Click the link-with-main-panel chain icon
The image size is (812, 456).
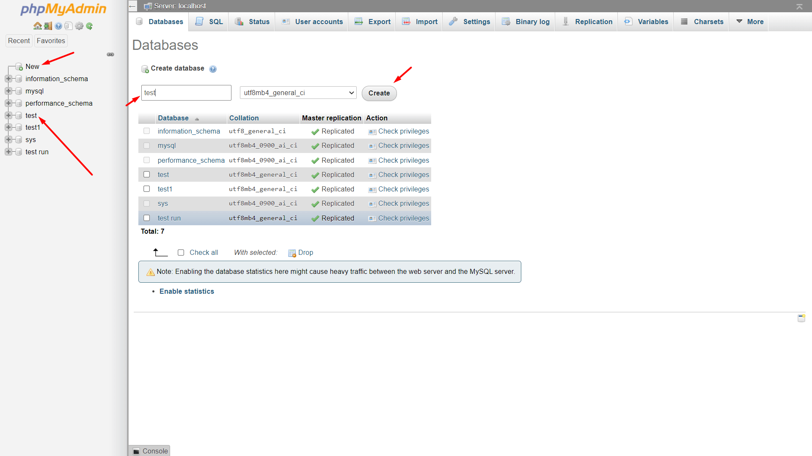pyautogui.click(x=110, y=55)
